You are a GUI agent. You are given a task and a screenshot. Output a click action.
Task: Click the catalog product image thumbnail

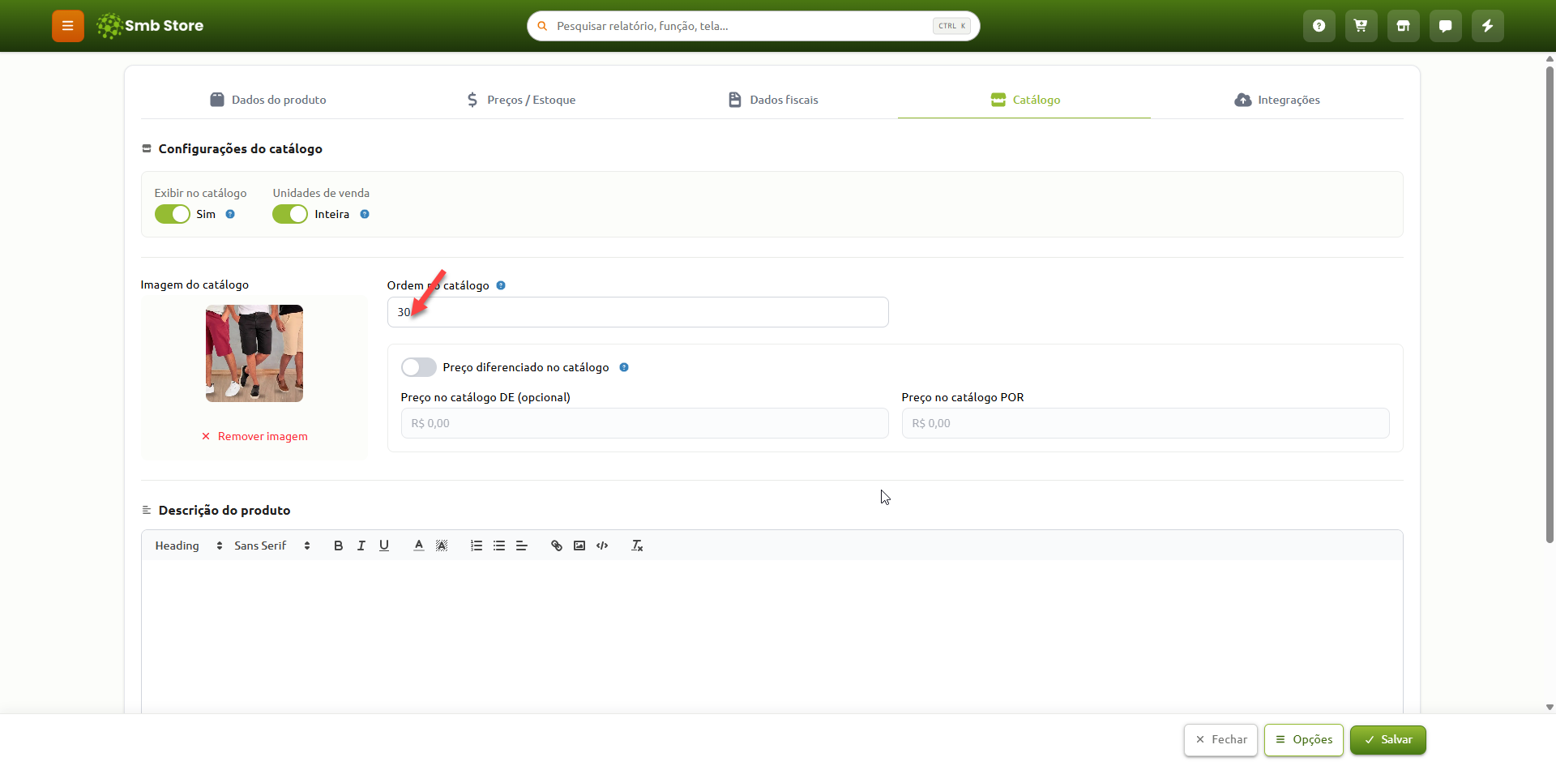click(254, 353)
